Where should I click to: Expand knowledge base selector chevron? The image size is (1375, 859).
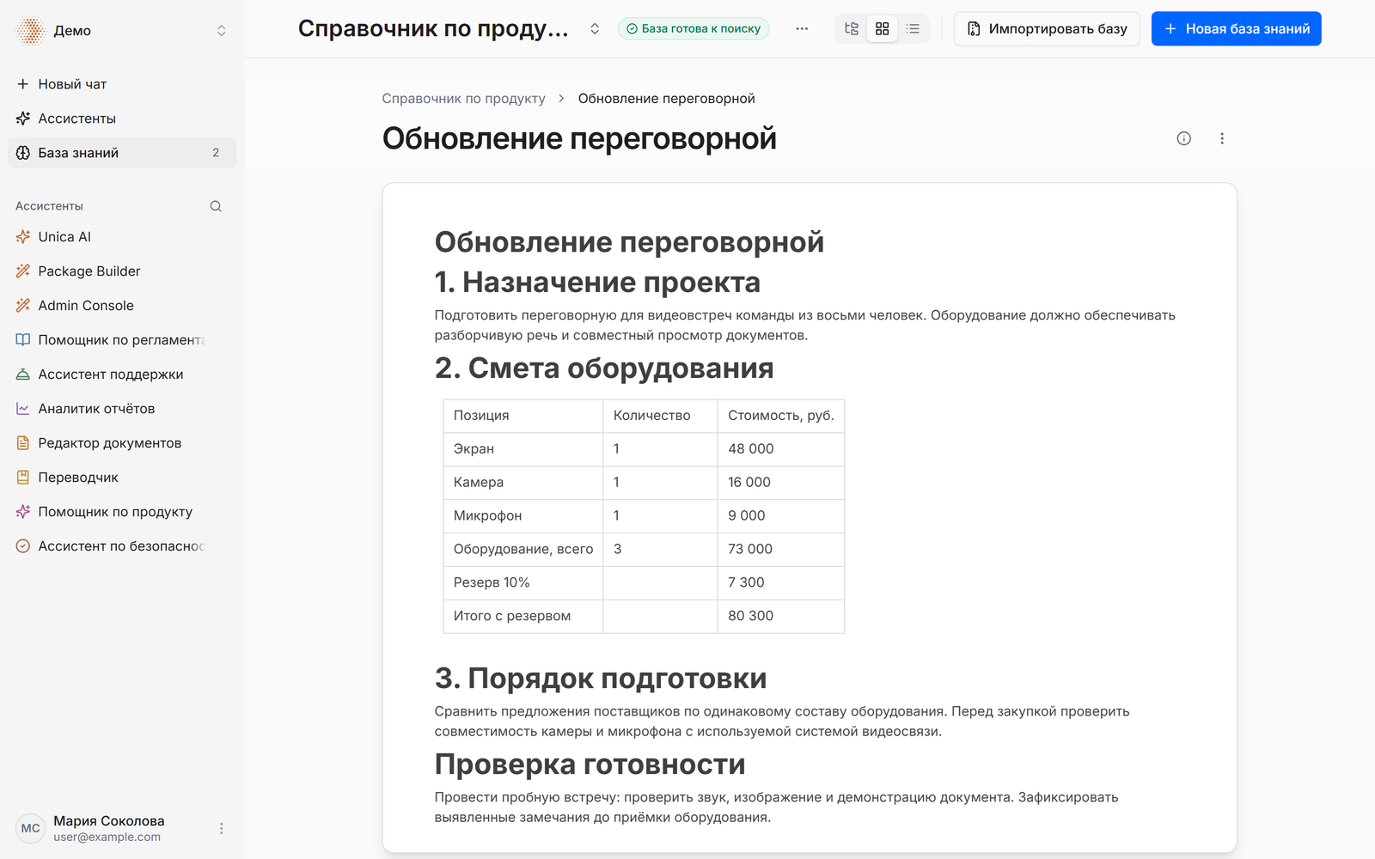click(x=595, y=28)
